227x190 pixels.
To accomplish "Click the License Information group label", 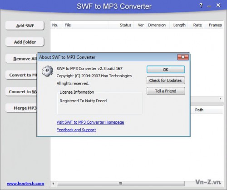I will click(x=77, y=92).
